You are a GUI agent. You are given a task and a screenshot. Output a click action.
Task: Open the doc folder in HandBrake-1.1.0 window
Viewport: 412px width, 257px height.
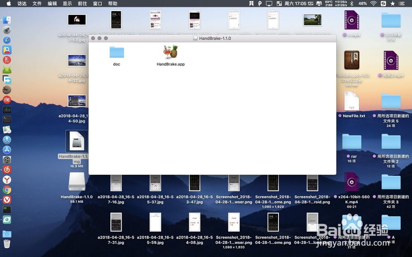pyautogui.click(x=116, y=52)
